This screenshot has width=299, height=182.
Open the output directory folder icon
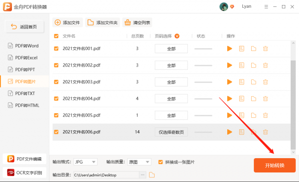coord(152,175)
